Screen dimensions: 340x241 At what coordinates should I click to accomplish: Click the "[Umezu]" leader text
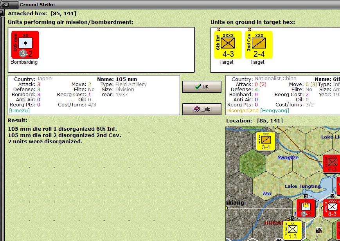click(19, 111)
